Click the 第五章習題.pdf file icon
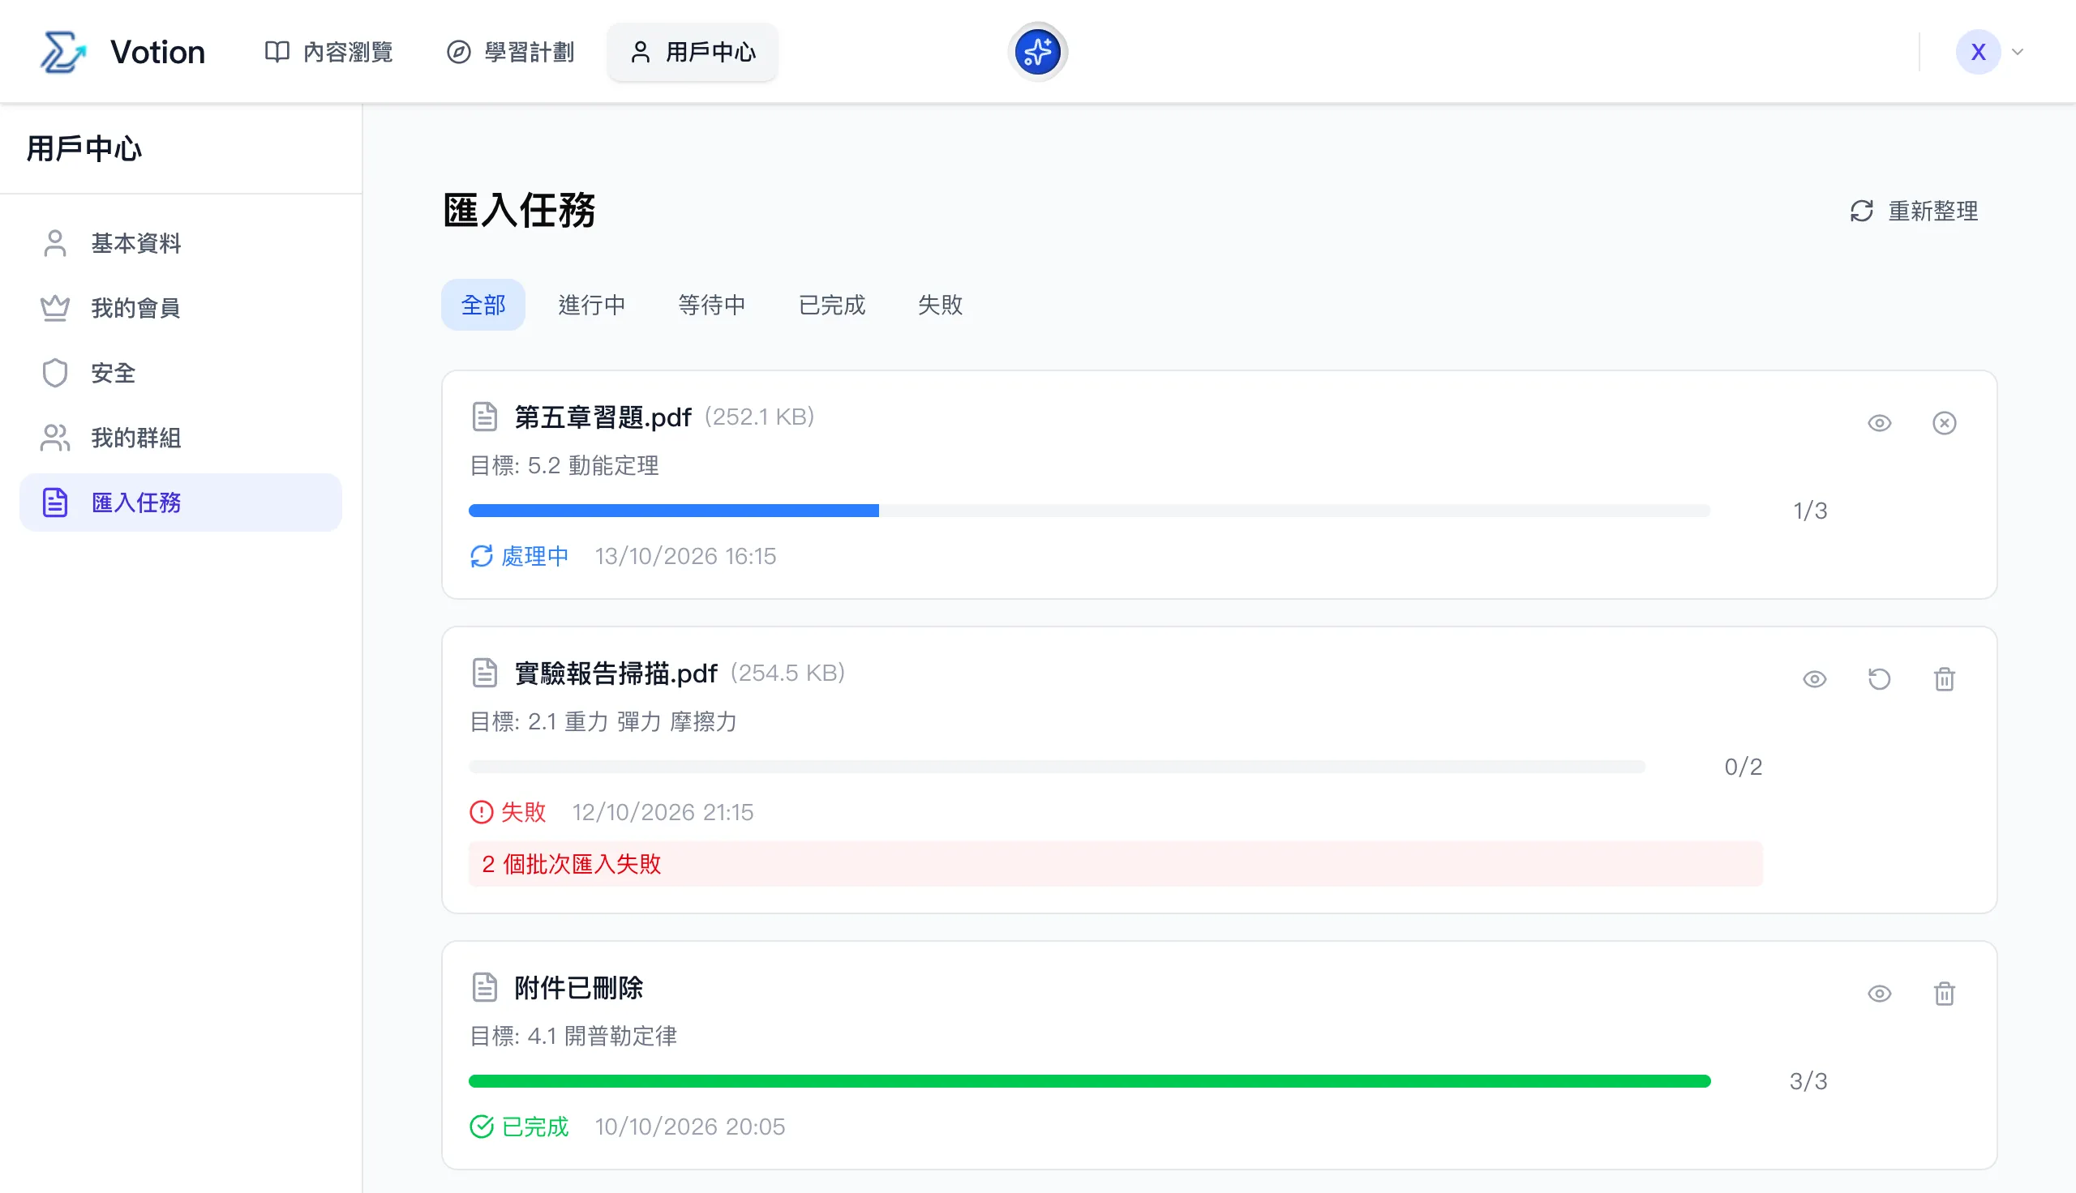This screenshot has height=1193, width=2076. [x=484, y=417]
